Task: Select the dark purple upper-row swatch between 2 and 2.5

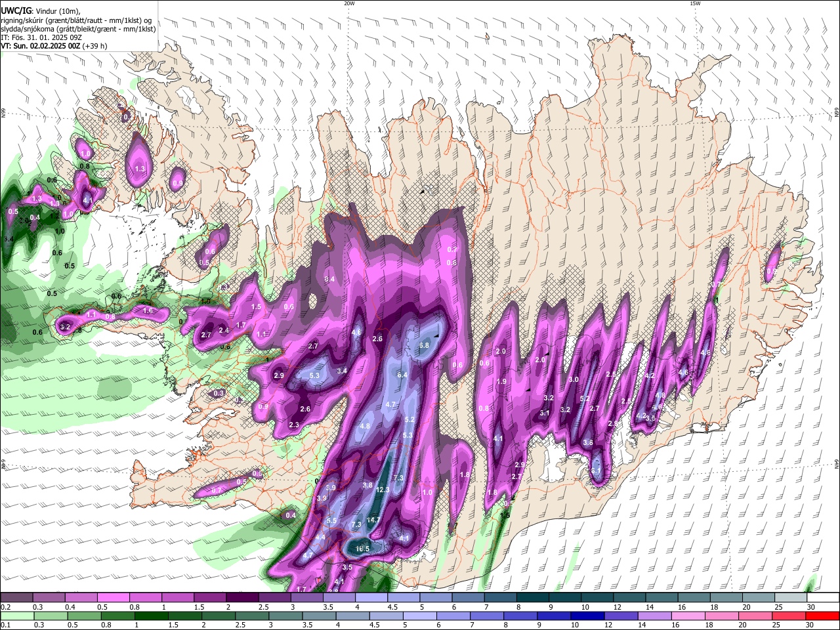Action: (x=242, y=597)
